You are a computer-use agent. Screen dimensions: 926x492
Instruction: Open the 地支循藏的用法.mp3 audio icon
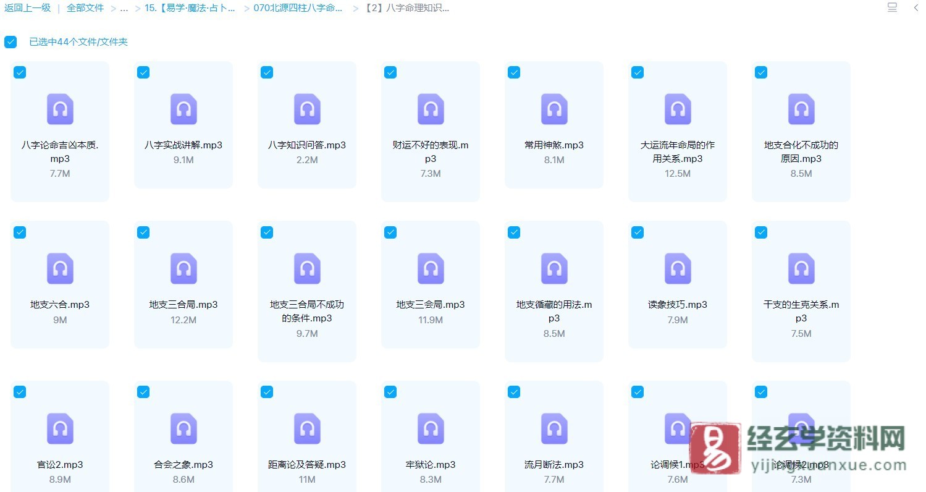coord(554,269)
